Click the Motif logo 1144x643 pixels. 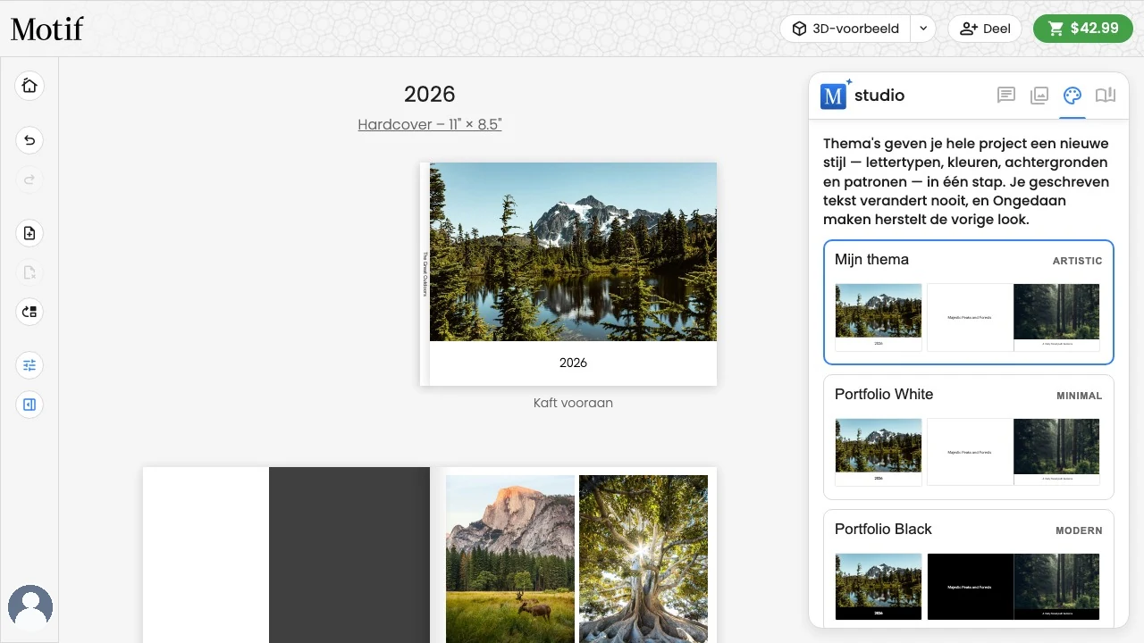pos(46,29)
